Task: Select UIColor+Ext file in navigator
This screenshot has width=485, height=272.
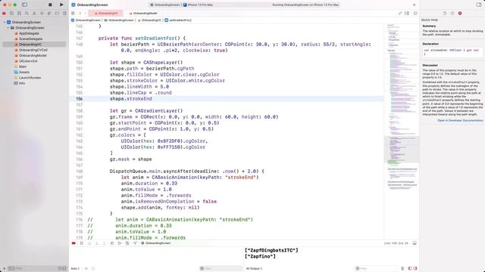Action: coord(28,61)
